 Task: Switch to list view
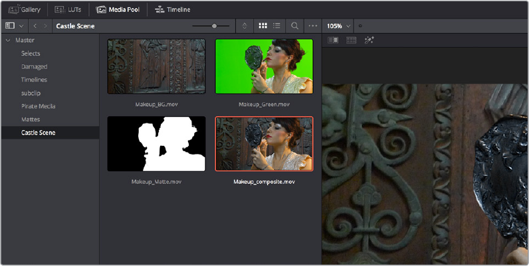tap(276, 26)
